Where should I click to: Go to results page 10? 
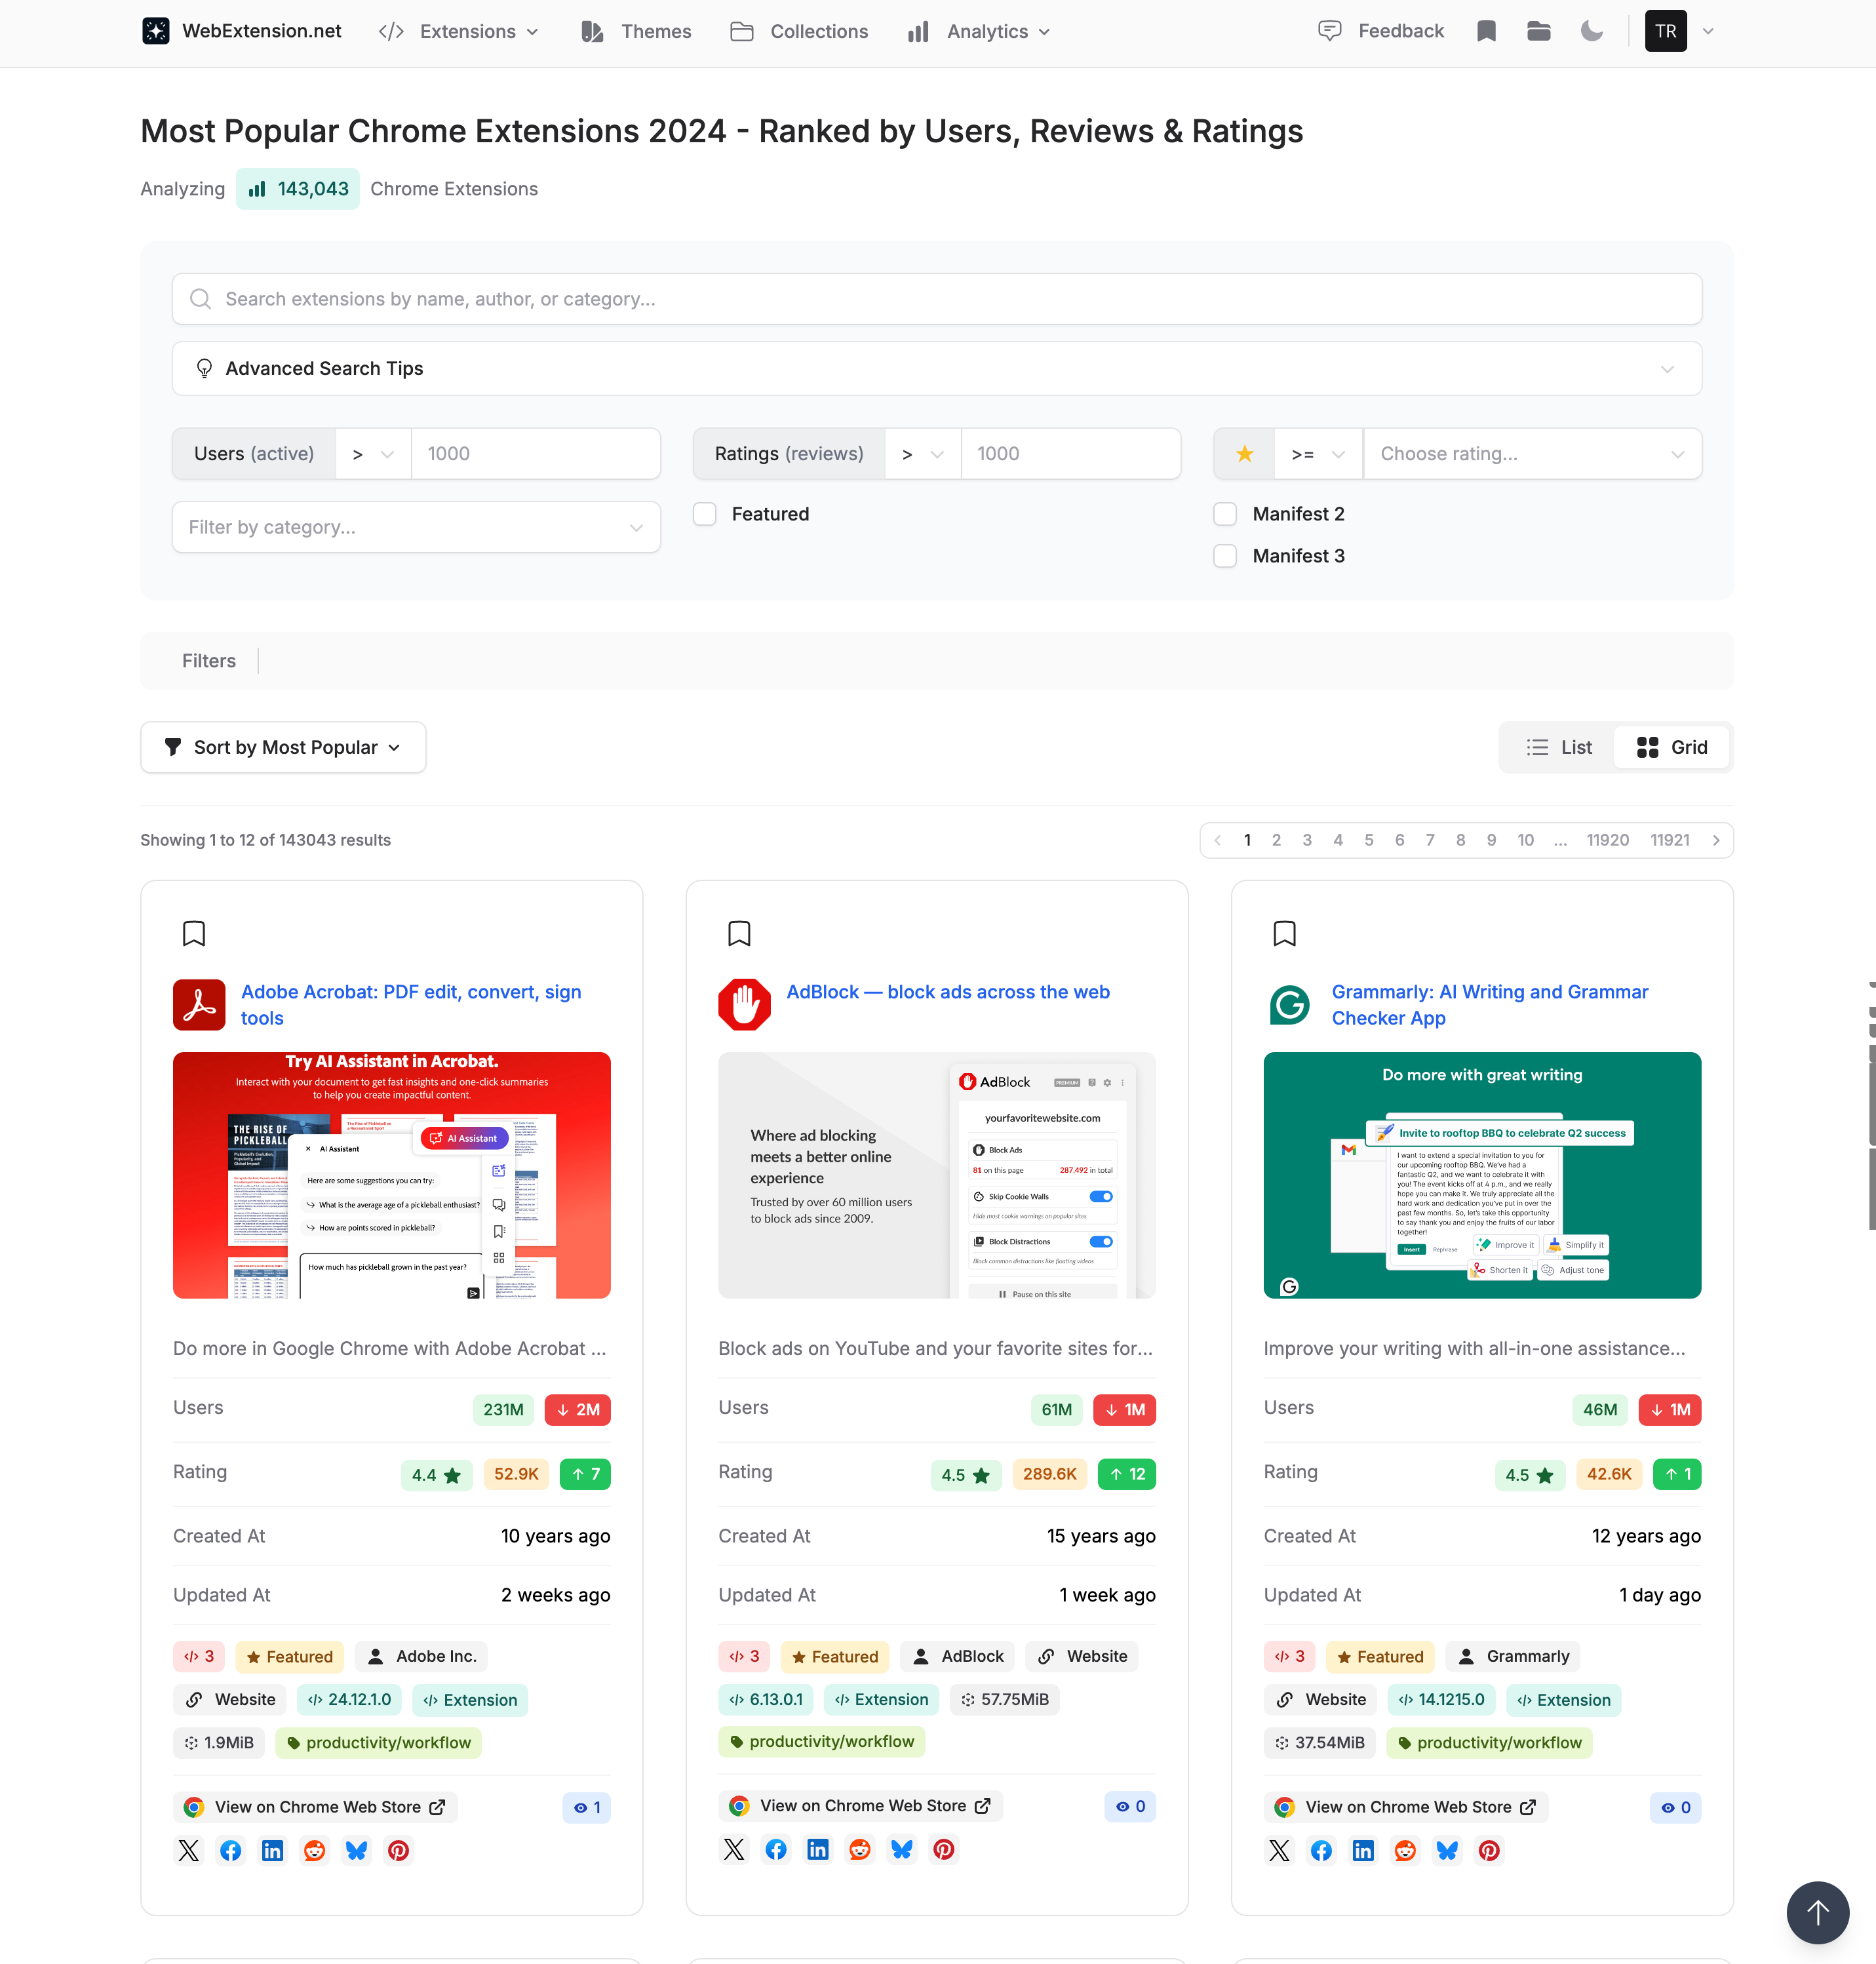point(1525,840)
